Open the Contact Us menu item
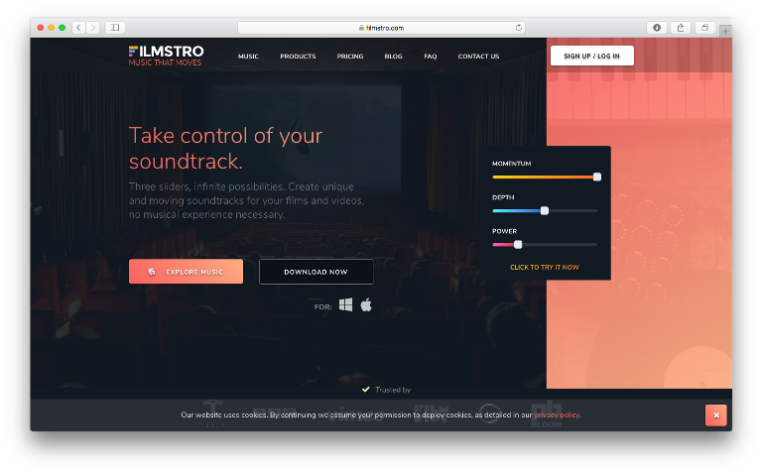Screen dimensions: 762x474 point(478,57)
